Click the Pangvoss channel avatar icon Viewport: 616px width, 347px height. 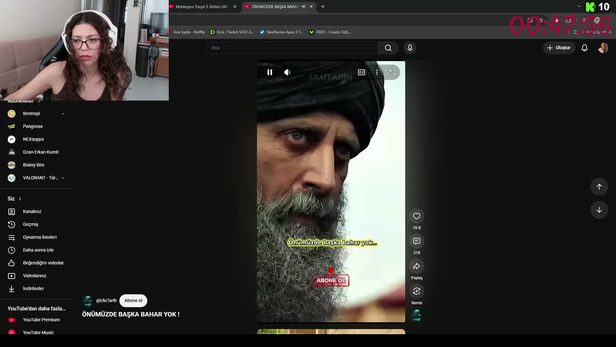tap(12, 126)
